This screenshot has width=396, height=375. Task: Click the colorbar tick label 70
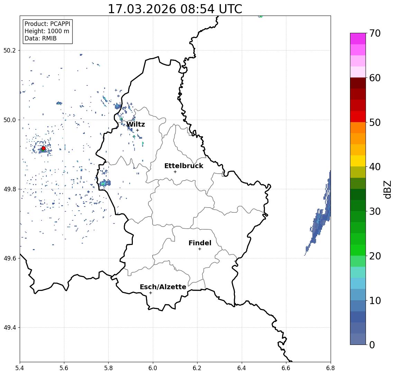click(x=375, y=33)
